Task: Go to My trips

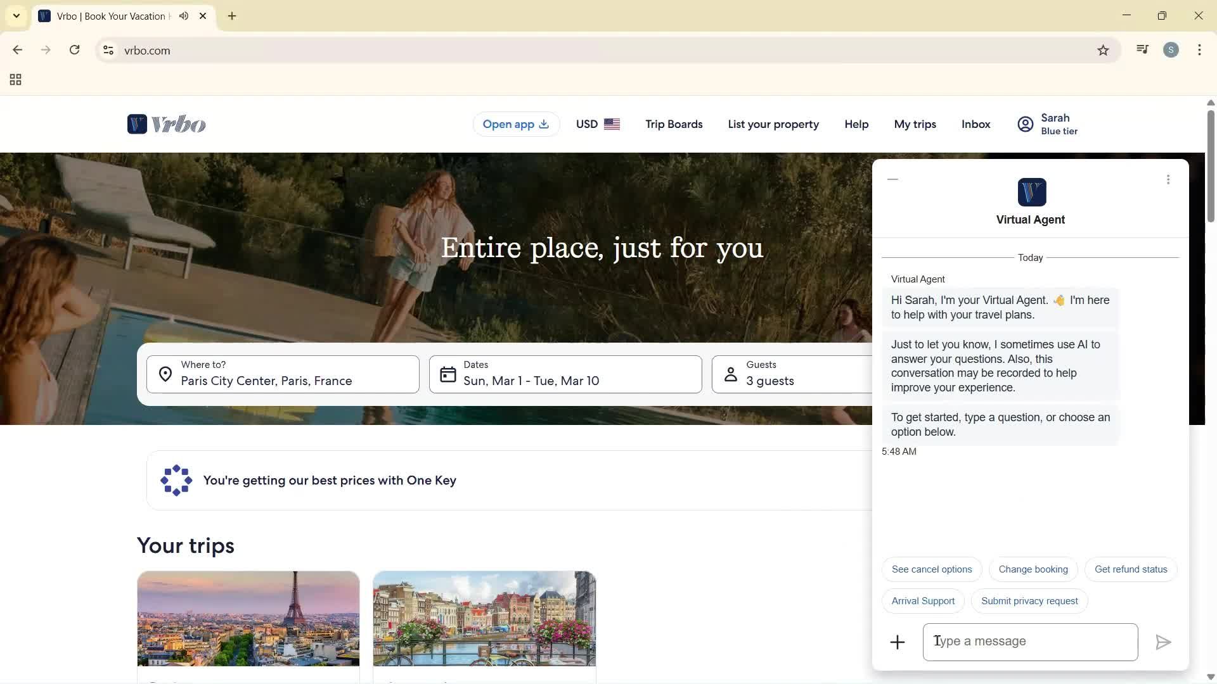Action: click(914, 124)
